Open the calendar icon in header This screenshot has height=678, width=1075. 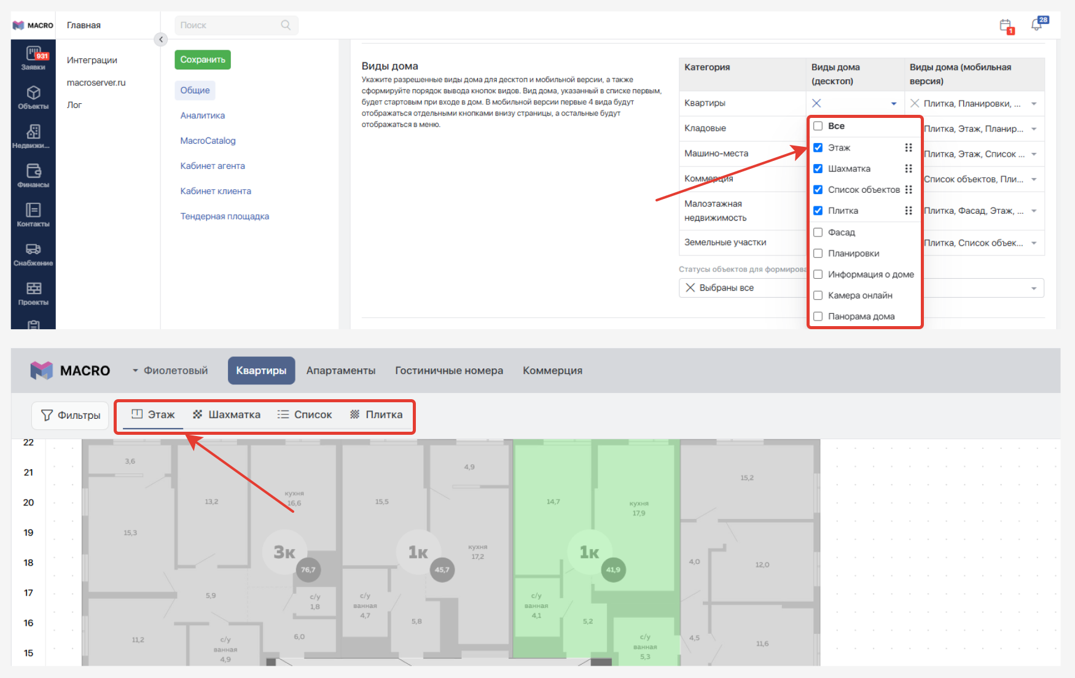pyautogui.click(x=1006, y=26)
